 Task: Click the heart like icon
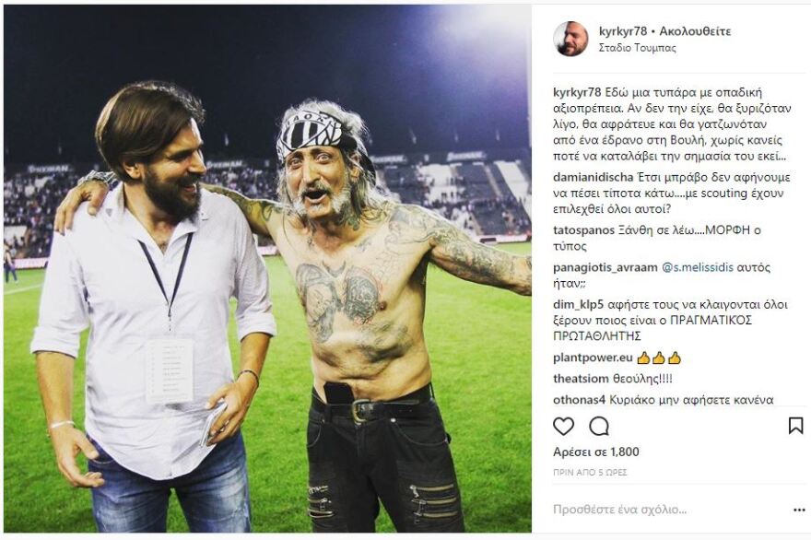click(563, 426)
